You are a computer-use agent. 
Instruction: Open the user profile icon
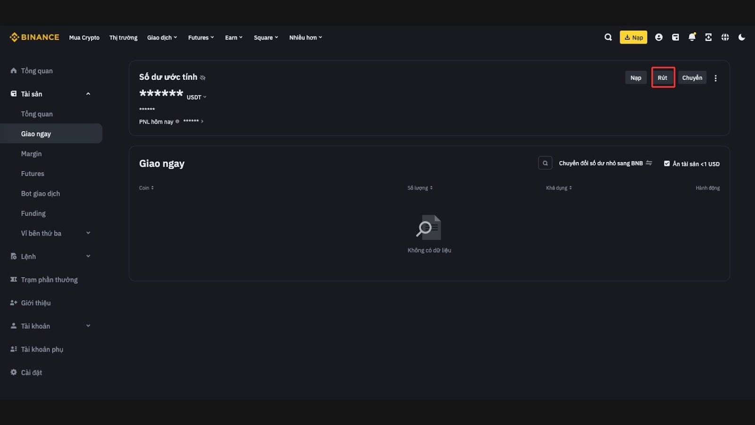click(659, 37)
